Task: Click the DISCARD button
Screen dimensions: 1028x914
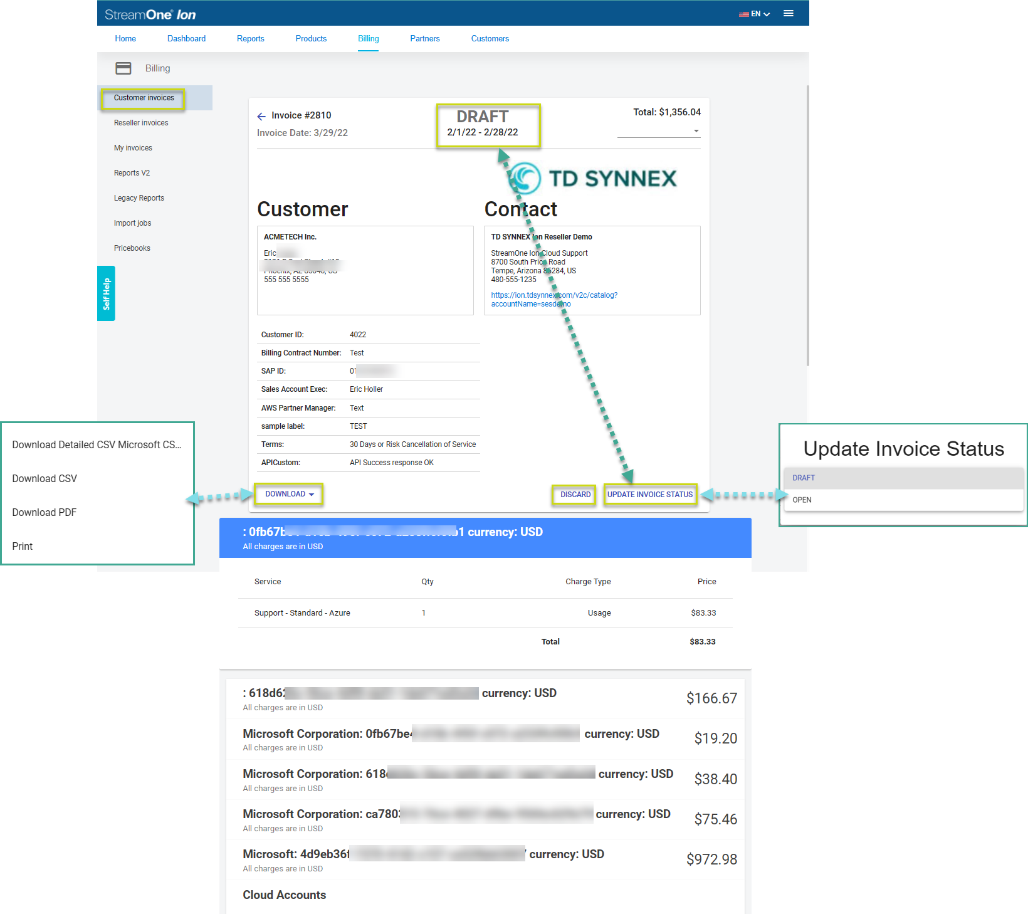Action: point(575,495)
